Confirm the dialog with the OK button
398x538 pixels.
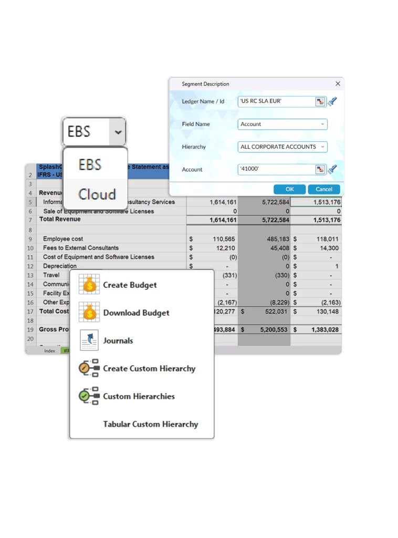tap(289, 189)
